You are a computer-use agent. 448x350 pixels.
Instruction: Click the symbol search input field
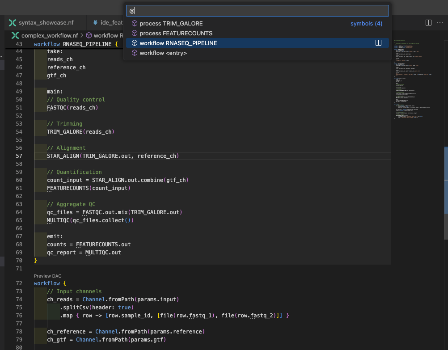(257, 11)
